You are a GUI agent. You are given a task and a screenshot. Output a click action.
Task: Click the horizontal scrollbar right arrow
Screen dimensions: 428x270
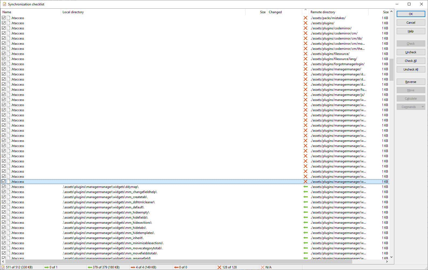click(x=387, y=261)
